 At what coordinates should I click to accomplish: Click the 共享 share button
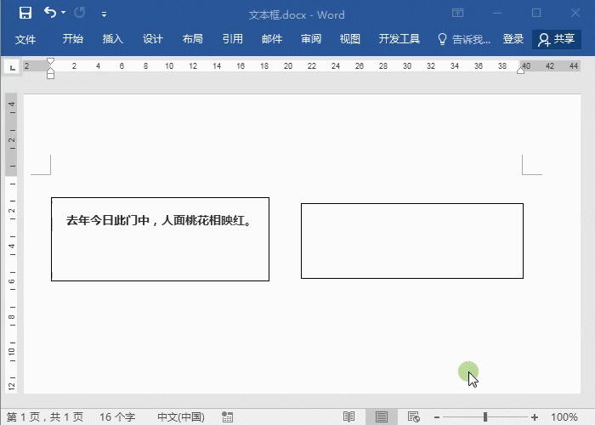(557, 39)
